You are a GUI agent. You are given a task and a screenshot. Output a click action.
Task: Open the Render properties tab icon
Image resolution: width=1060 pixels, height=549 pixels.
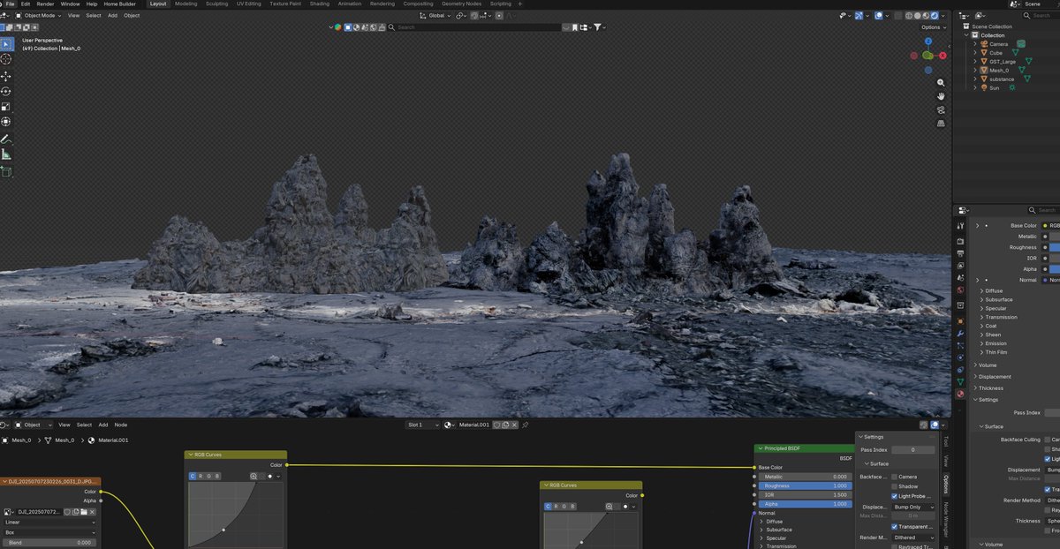(x=960, y=239)
